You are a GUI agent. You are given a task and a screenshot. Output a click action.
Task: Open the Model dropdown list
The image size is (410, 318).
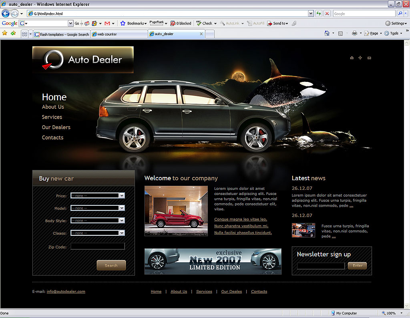[x=122, y=208]
